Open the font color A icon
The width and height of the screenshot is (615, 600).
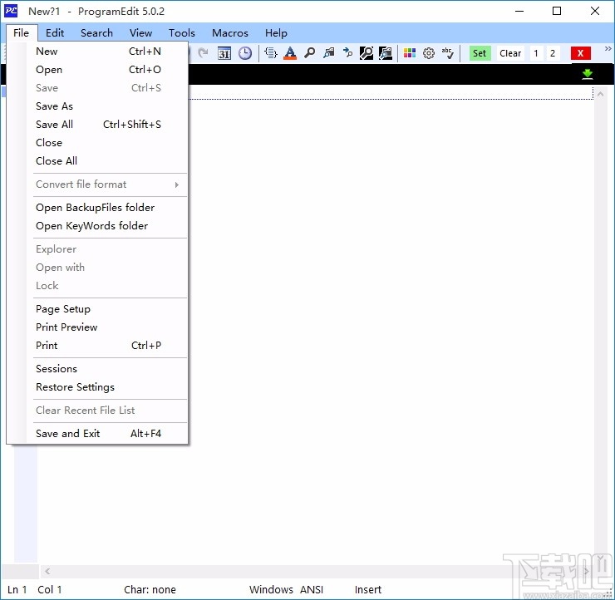290,53
